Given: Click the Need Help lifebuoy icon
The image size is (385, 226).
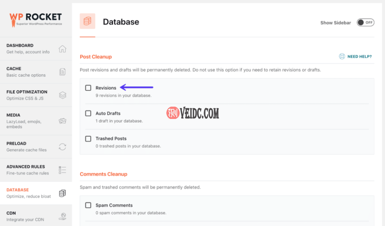Looking at the screenshot, I should coord(342,57).
